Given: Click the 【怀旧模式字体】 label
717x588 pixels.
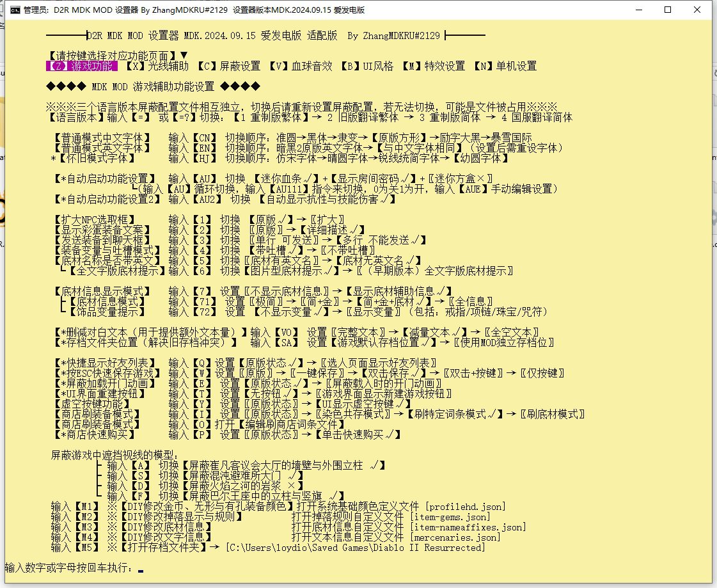Looking at the screenshot, I should (97, 158).
